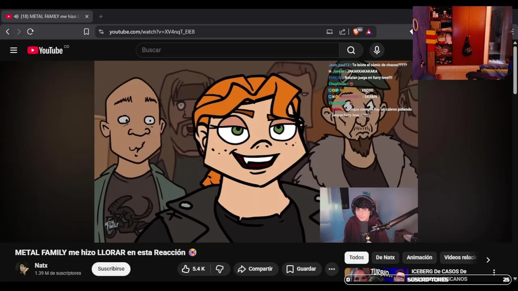518x291 pixels.
Task: Submit search with the magnifier button
Action: 351,50
